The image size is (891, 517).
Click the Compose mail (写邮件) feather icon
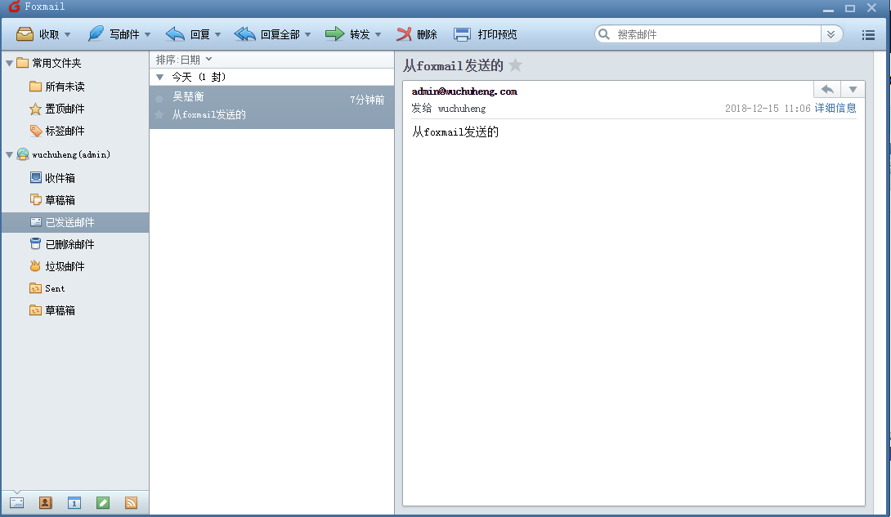coord(96,34)
